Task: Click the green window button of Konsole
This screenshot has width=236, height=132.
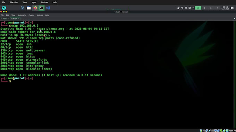Action: 4,12
